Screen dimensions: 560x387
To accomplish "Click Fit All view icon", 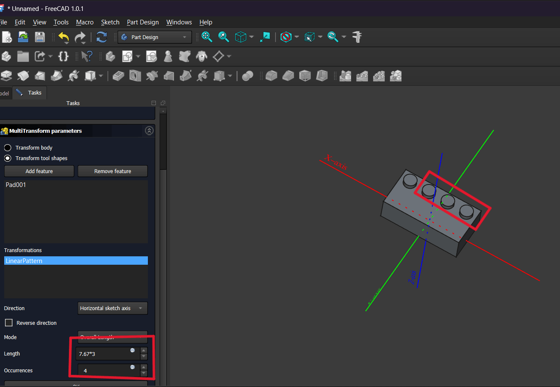I will (x=207, y=37).
